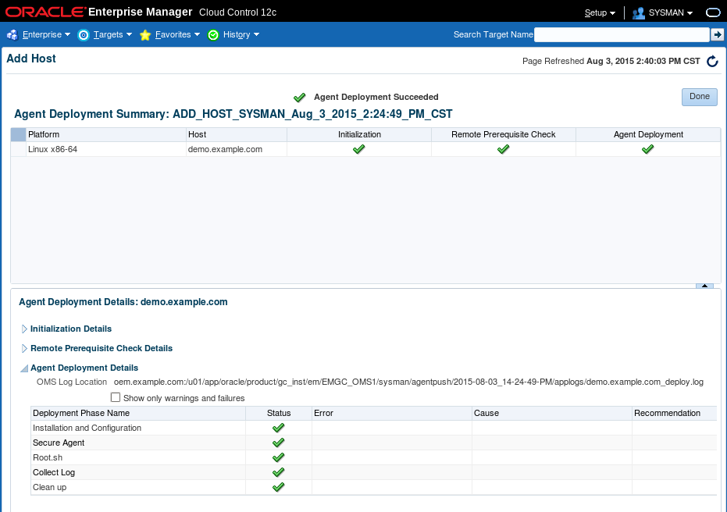Click the search go arrow button

coord(718,34)
